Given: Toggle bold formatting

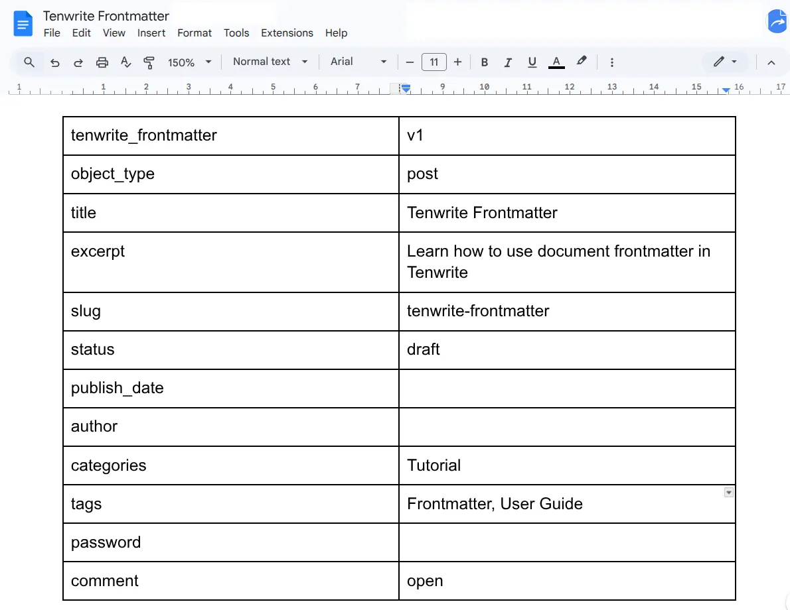Looking at the screenshot, I should (x=484, y=62).
